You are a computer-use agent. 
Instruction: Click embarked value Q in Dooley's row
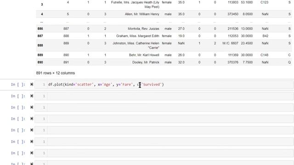coord(289,62)
